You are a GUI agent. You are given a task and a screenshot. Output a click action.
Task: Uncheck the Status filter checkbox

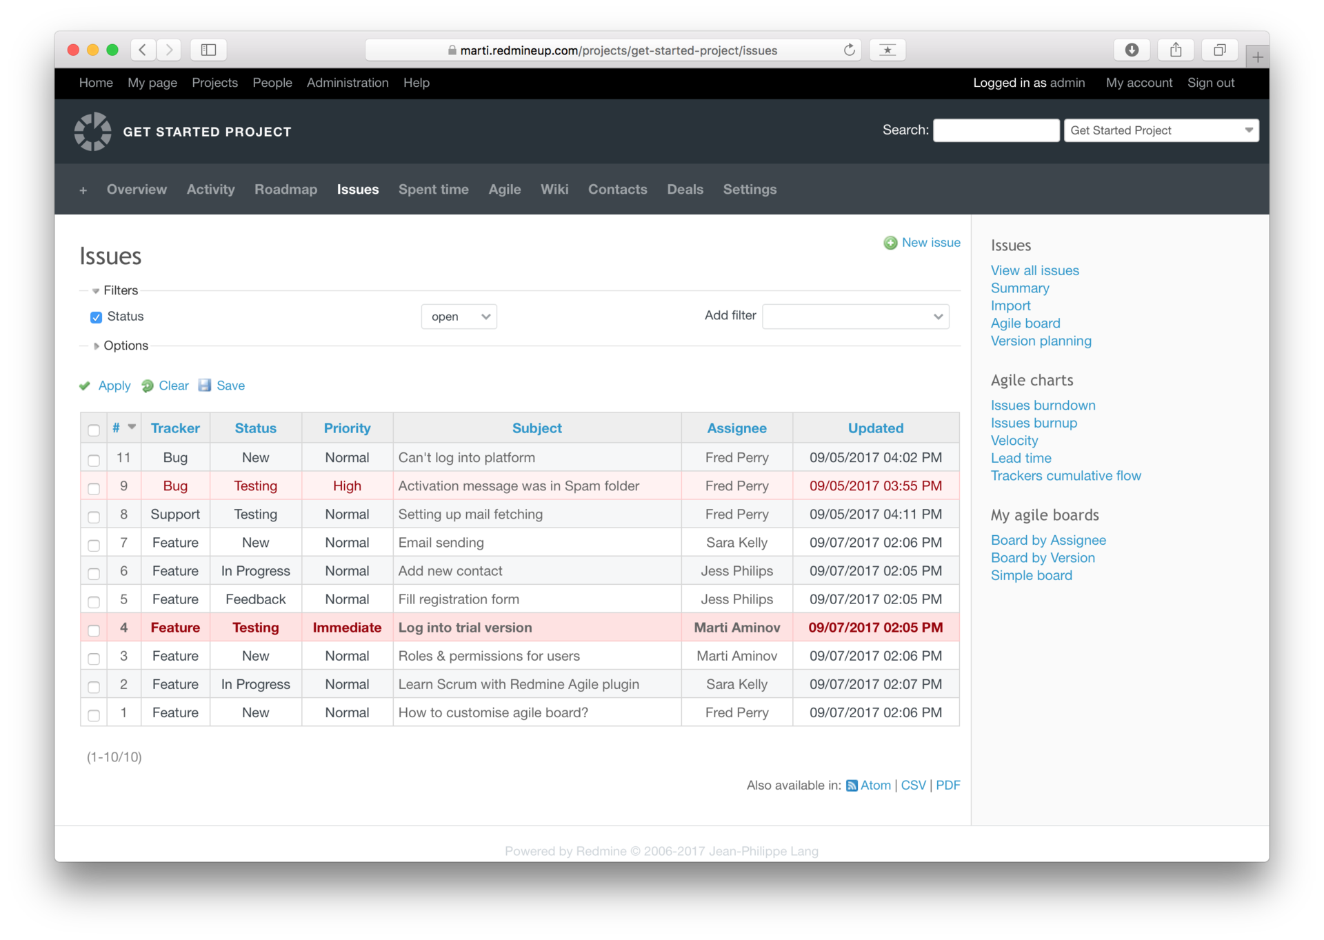[x=97, y=317]
